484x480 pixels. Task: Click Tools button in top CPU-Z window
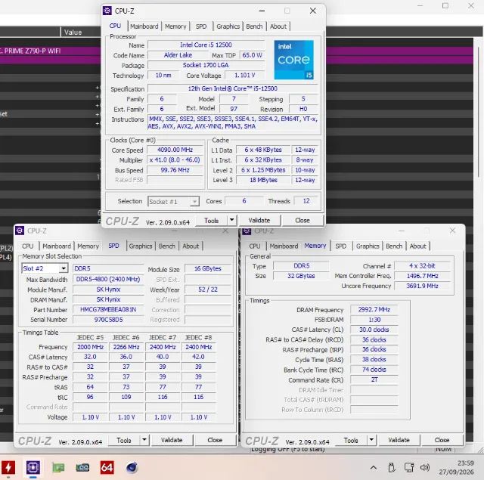(x=212, y=220)
